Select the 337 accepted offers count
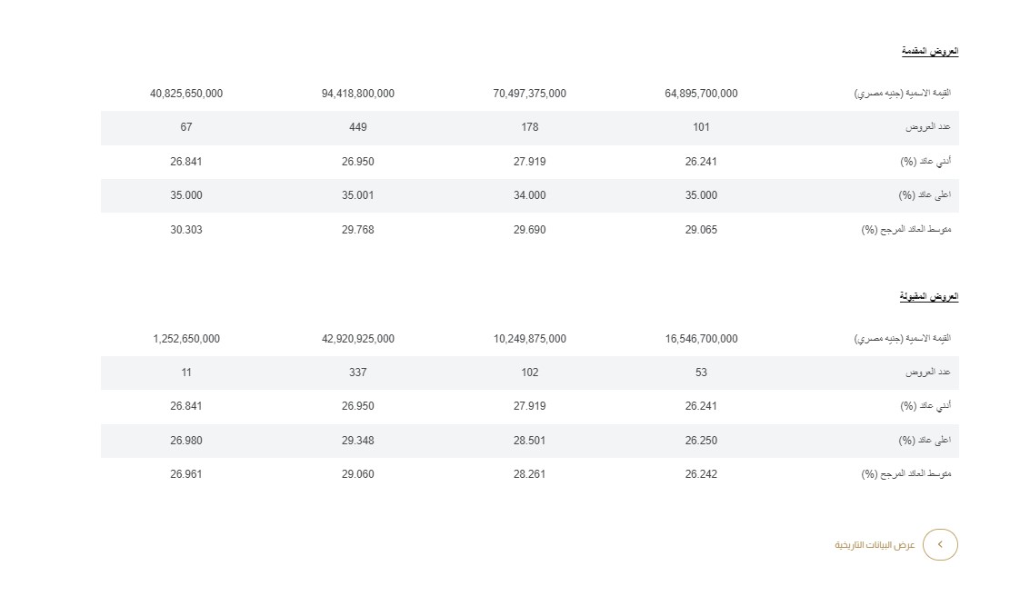This screenshot has width=1020, height=596. point(358,372)
